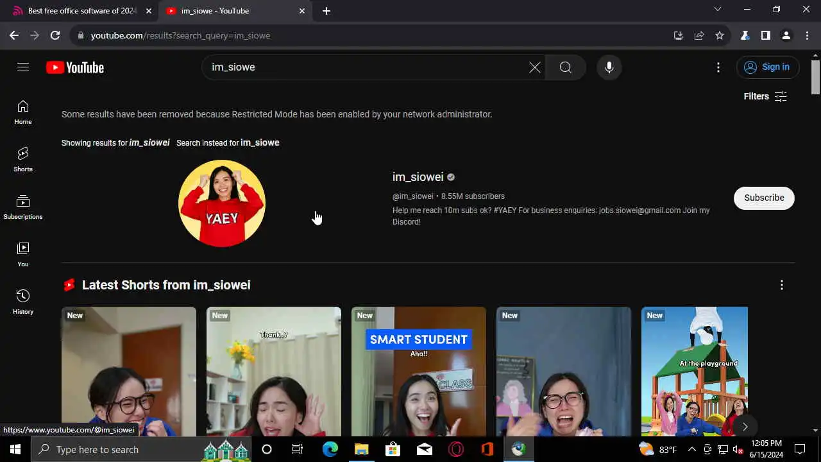Image resolution: width=821 pixels, height=462 pixels.
Task: Click the address bar URL
Action: tap(180, 35)
